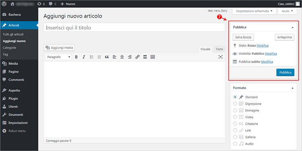Viewport: 302px width, 151px height.
Task: Click Modifica next to Stato: Bozza
Action: 262,45
